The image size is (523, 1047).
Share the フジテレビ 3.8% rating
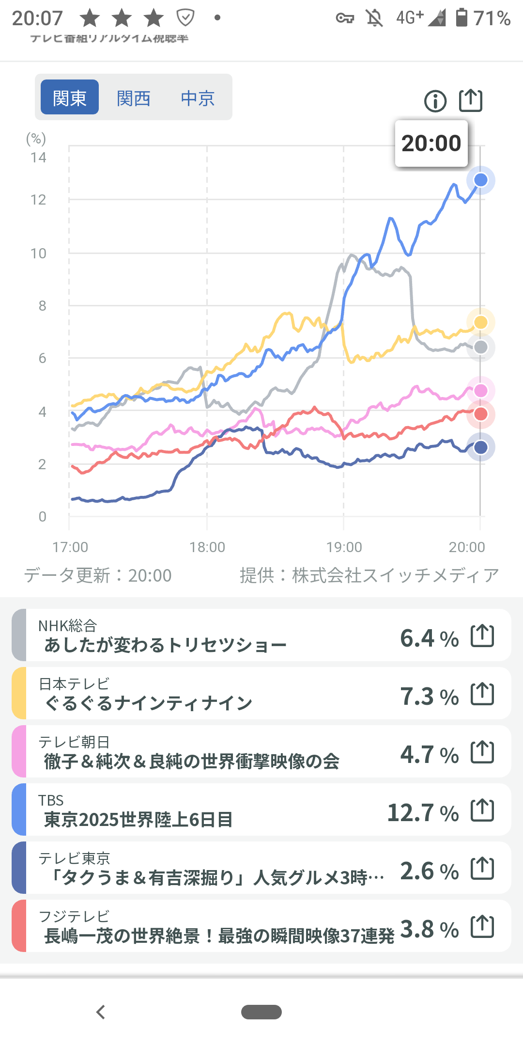coord(482,926)
